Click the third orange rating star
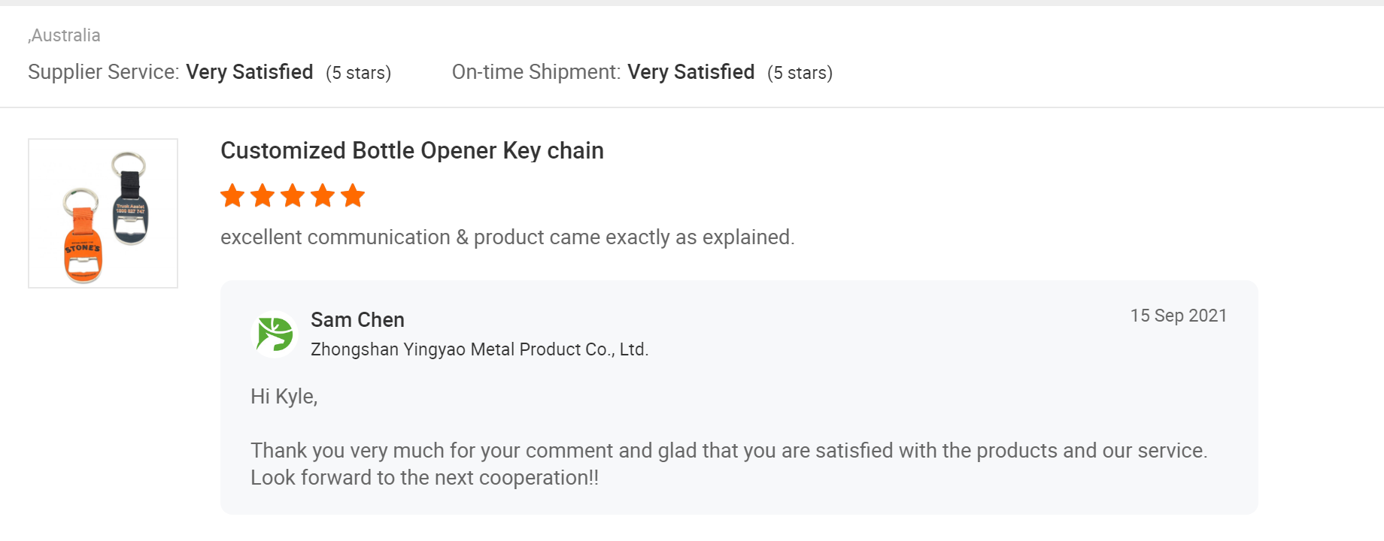The height and width of the screenshot is (541, 1384). coord(293,196)
